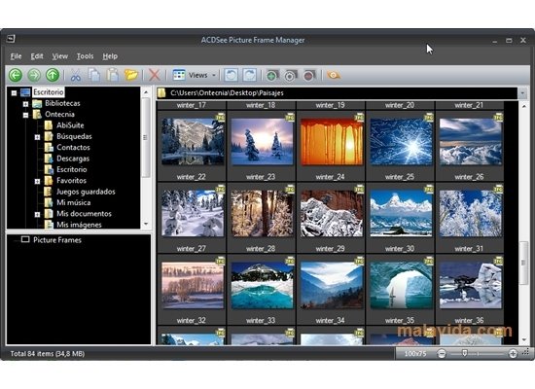Click folder tree scroll down arrow

coord(146,224)
